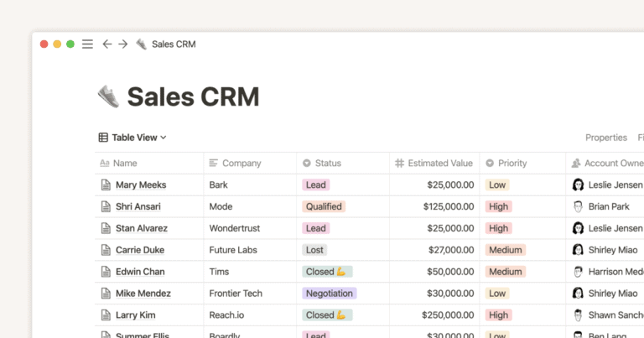Viewport: 644px width, 338px height.
Task: Open the Edwin Chan record
Action: (139, 272)
